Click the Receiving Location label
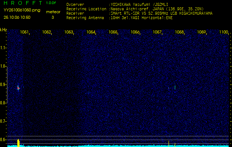The image size is (232, 147). tap(86, 9)
